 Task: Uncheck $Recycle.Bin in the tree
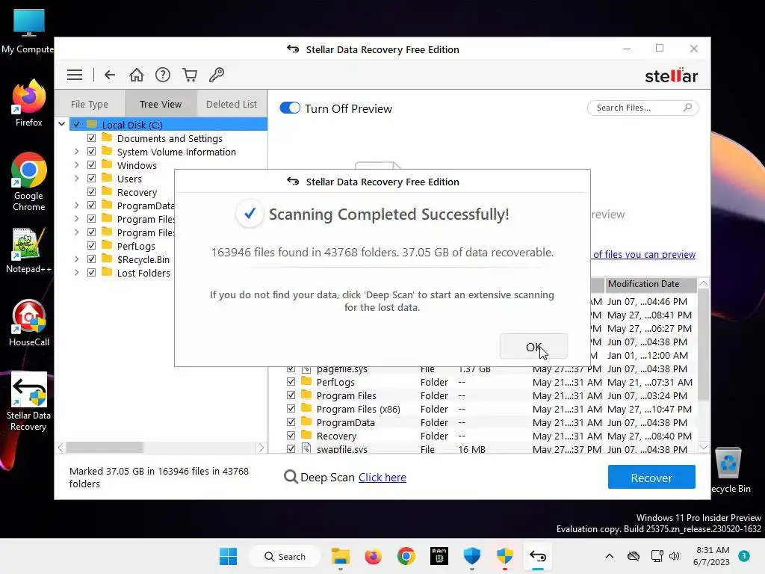(x=91, y=259)
